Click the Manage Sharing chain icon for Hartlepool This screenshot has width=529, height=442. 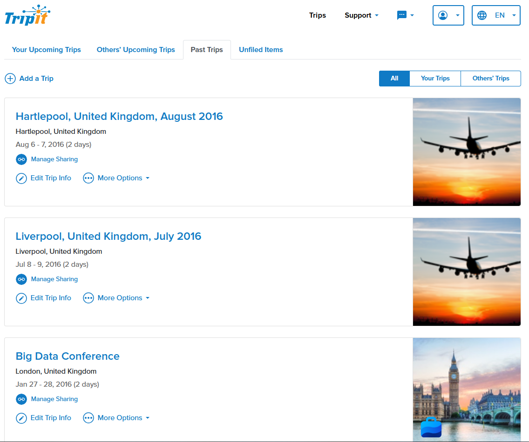21,159
